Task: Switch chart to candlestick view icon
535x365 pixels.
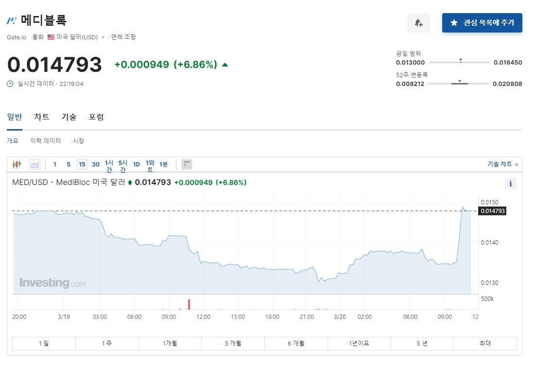Action: click(x=17, y=164)
